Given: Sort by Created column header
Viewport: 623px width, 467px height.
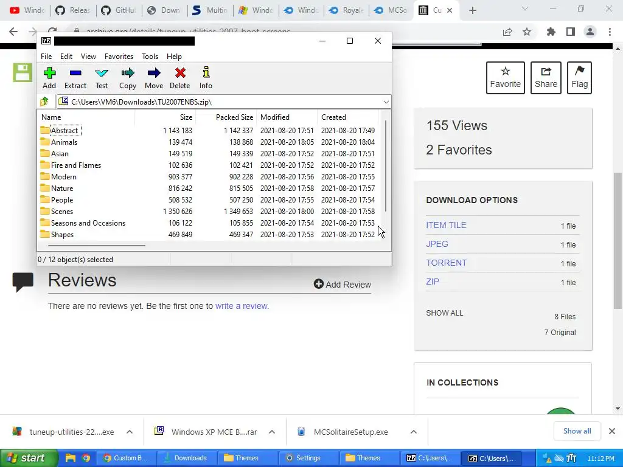Looking at the screenshot, I should click(347, 117).
